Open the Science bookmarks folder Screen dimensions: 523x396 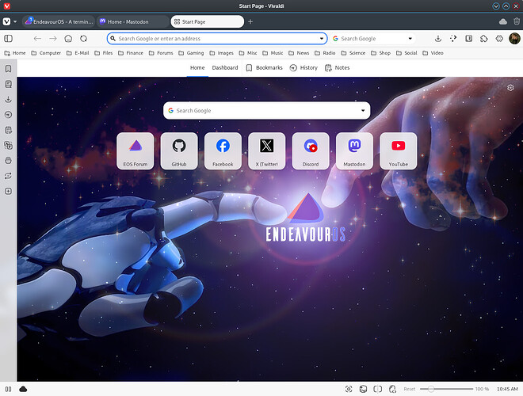(353, 53)
